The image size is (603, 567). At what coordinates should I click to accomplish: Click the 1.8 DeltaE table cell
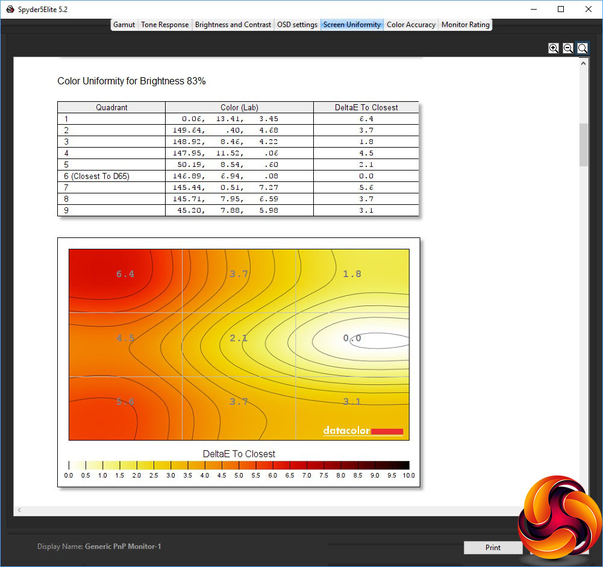[366, 142]
